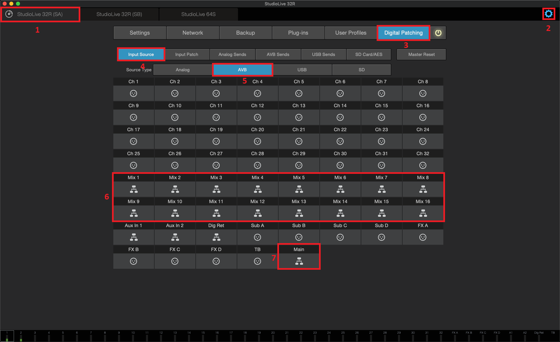Select the USB Sends sub-tab
Viewport: 560px width, 342px height.
coord(324,54)
